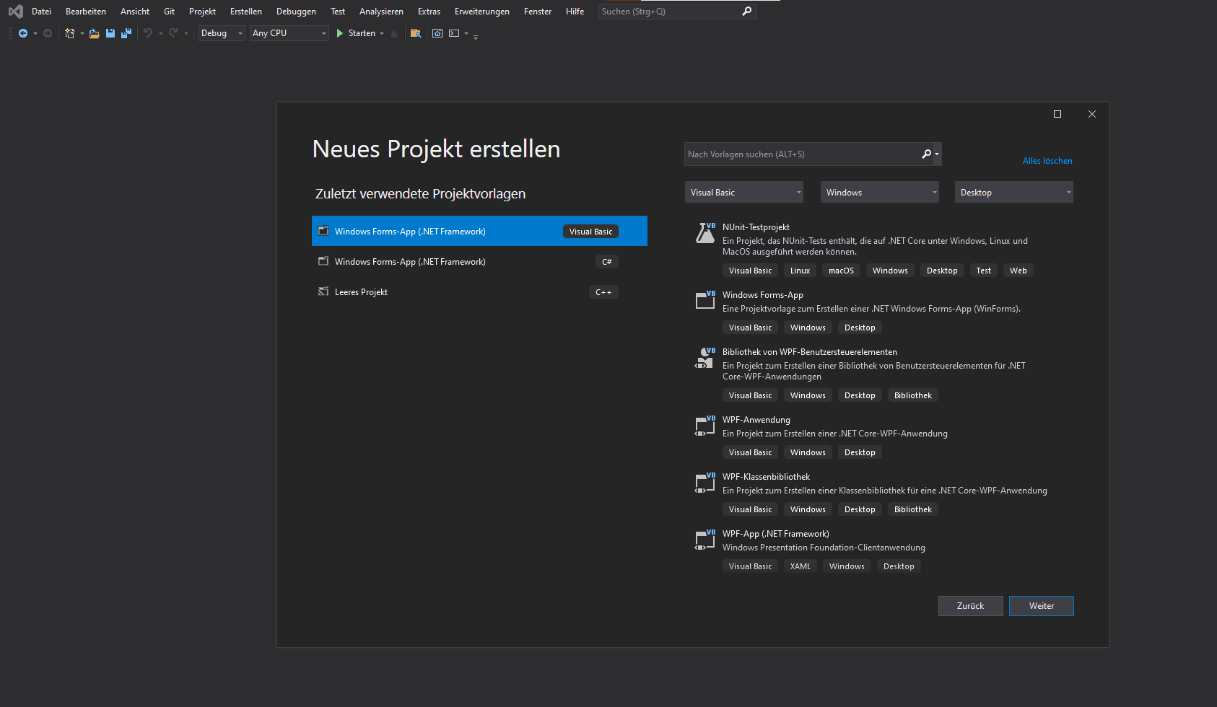The height and width of the screenshot is (707, 1217).
Task: Select the WPF-App (.NET Framework) title
Action: pyautogui.click(x=776, y=534)
